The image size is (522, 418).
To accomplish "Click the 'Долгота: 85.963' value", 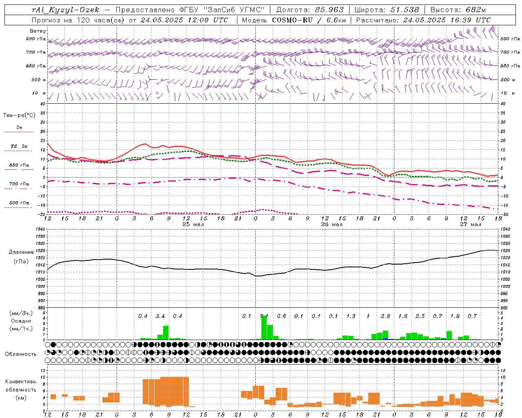I will click(x=310, y=10).
